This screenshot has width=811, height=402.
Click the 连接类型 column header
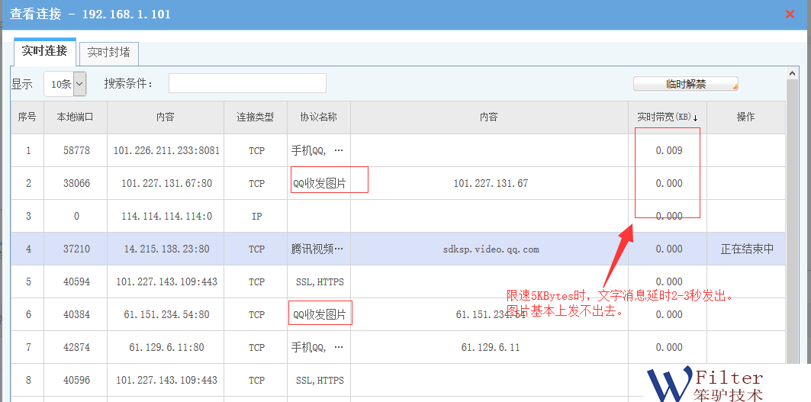tap(256, 117)
